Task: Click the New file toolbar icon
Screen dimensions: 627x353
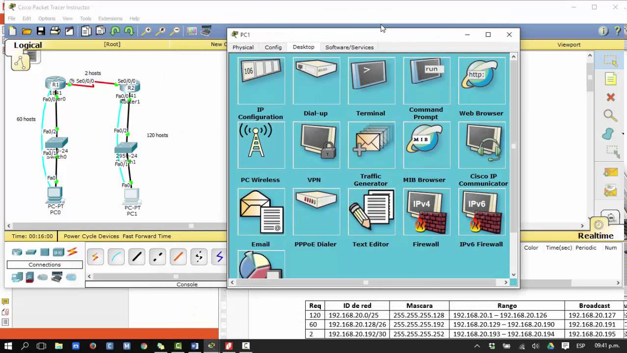Action: pyautogui.click(x=12, y=31)
